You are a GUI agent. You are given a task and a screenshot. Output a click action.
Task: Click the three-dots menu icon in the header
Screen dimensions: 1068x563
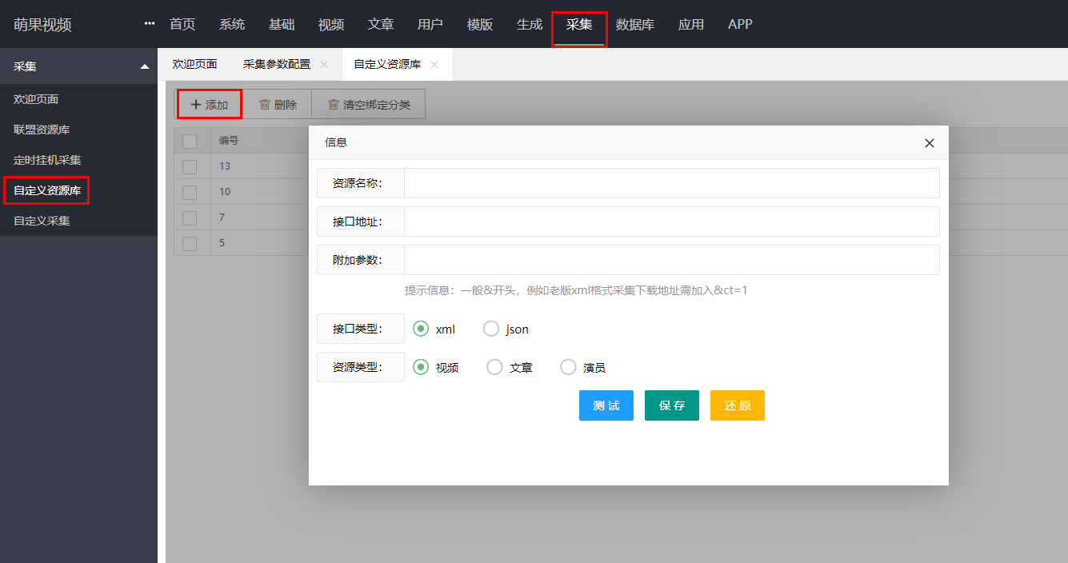coord(150,24)
